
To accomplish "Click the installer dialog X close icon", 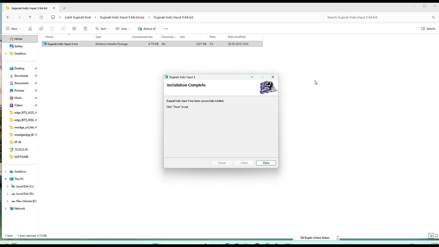I will (273, 77).
